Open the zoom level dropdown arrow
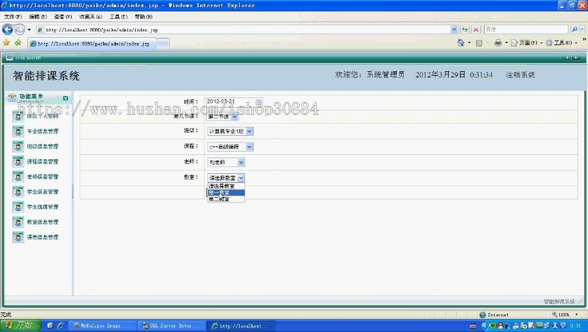Screen dimensions: 588x332 click(576, 315)
